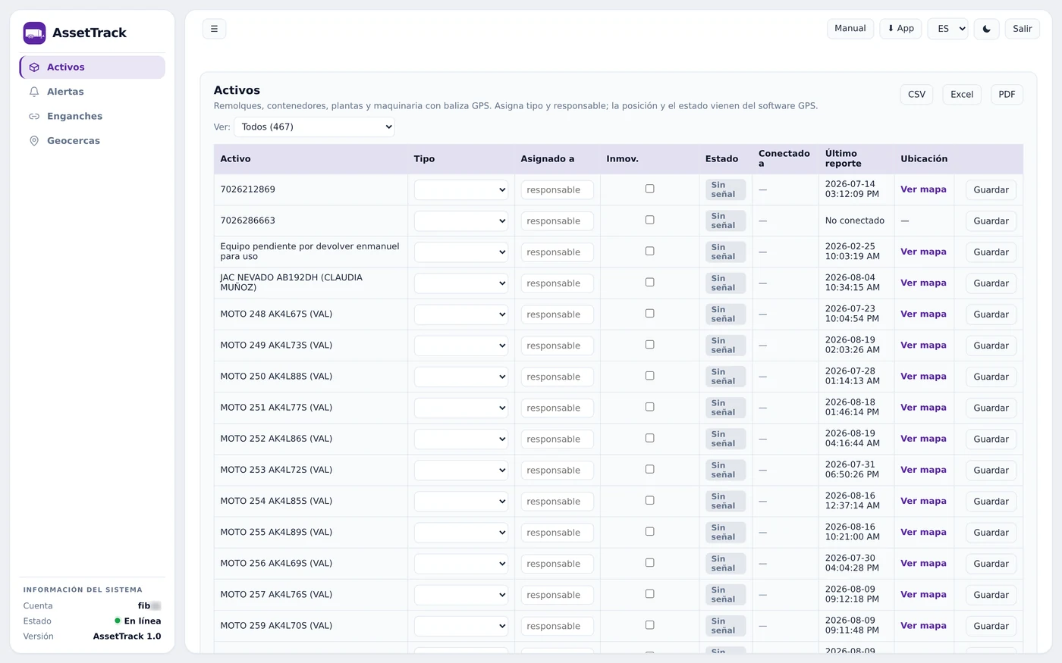Check Inmov. box for MOTO 252 AK4L86S

coord(649,438)
